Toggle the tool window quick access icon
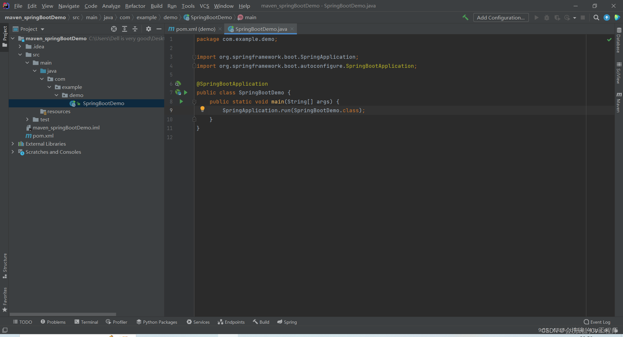The width and height of the screenshot is (623, 337). coord(5,330)
